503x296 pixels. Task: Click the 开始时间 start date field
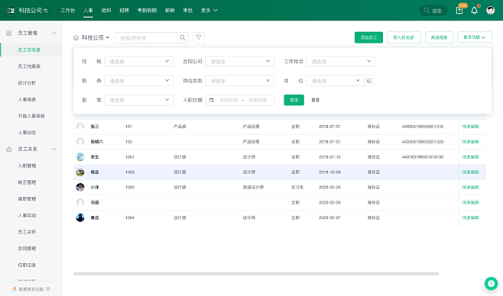click(229, 100)
